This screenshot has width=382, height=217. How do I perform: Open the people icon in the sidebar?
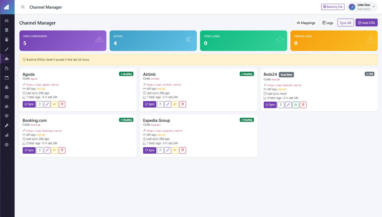[7, 106]
